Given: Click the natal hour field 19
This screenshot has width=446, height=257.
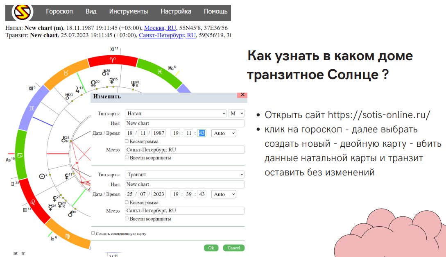Looking at the screenshot, I should 176,133.
